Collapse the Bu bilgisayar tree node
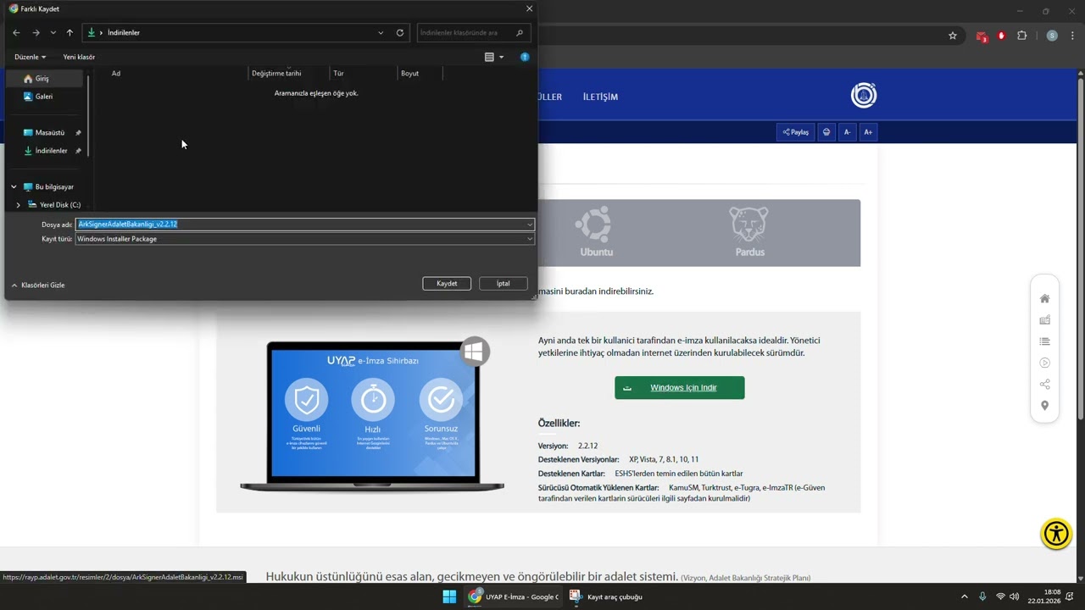Viewport: 1085px width, 610px height. coord(14,187)
